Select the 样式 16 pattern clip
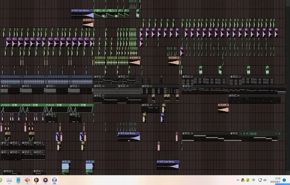The width and height of the screenshot is (290, 185). [150, 108]
